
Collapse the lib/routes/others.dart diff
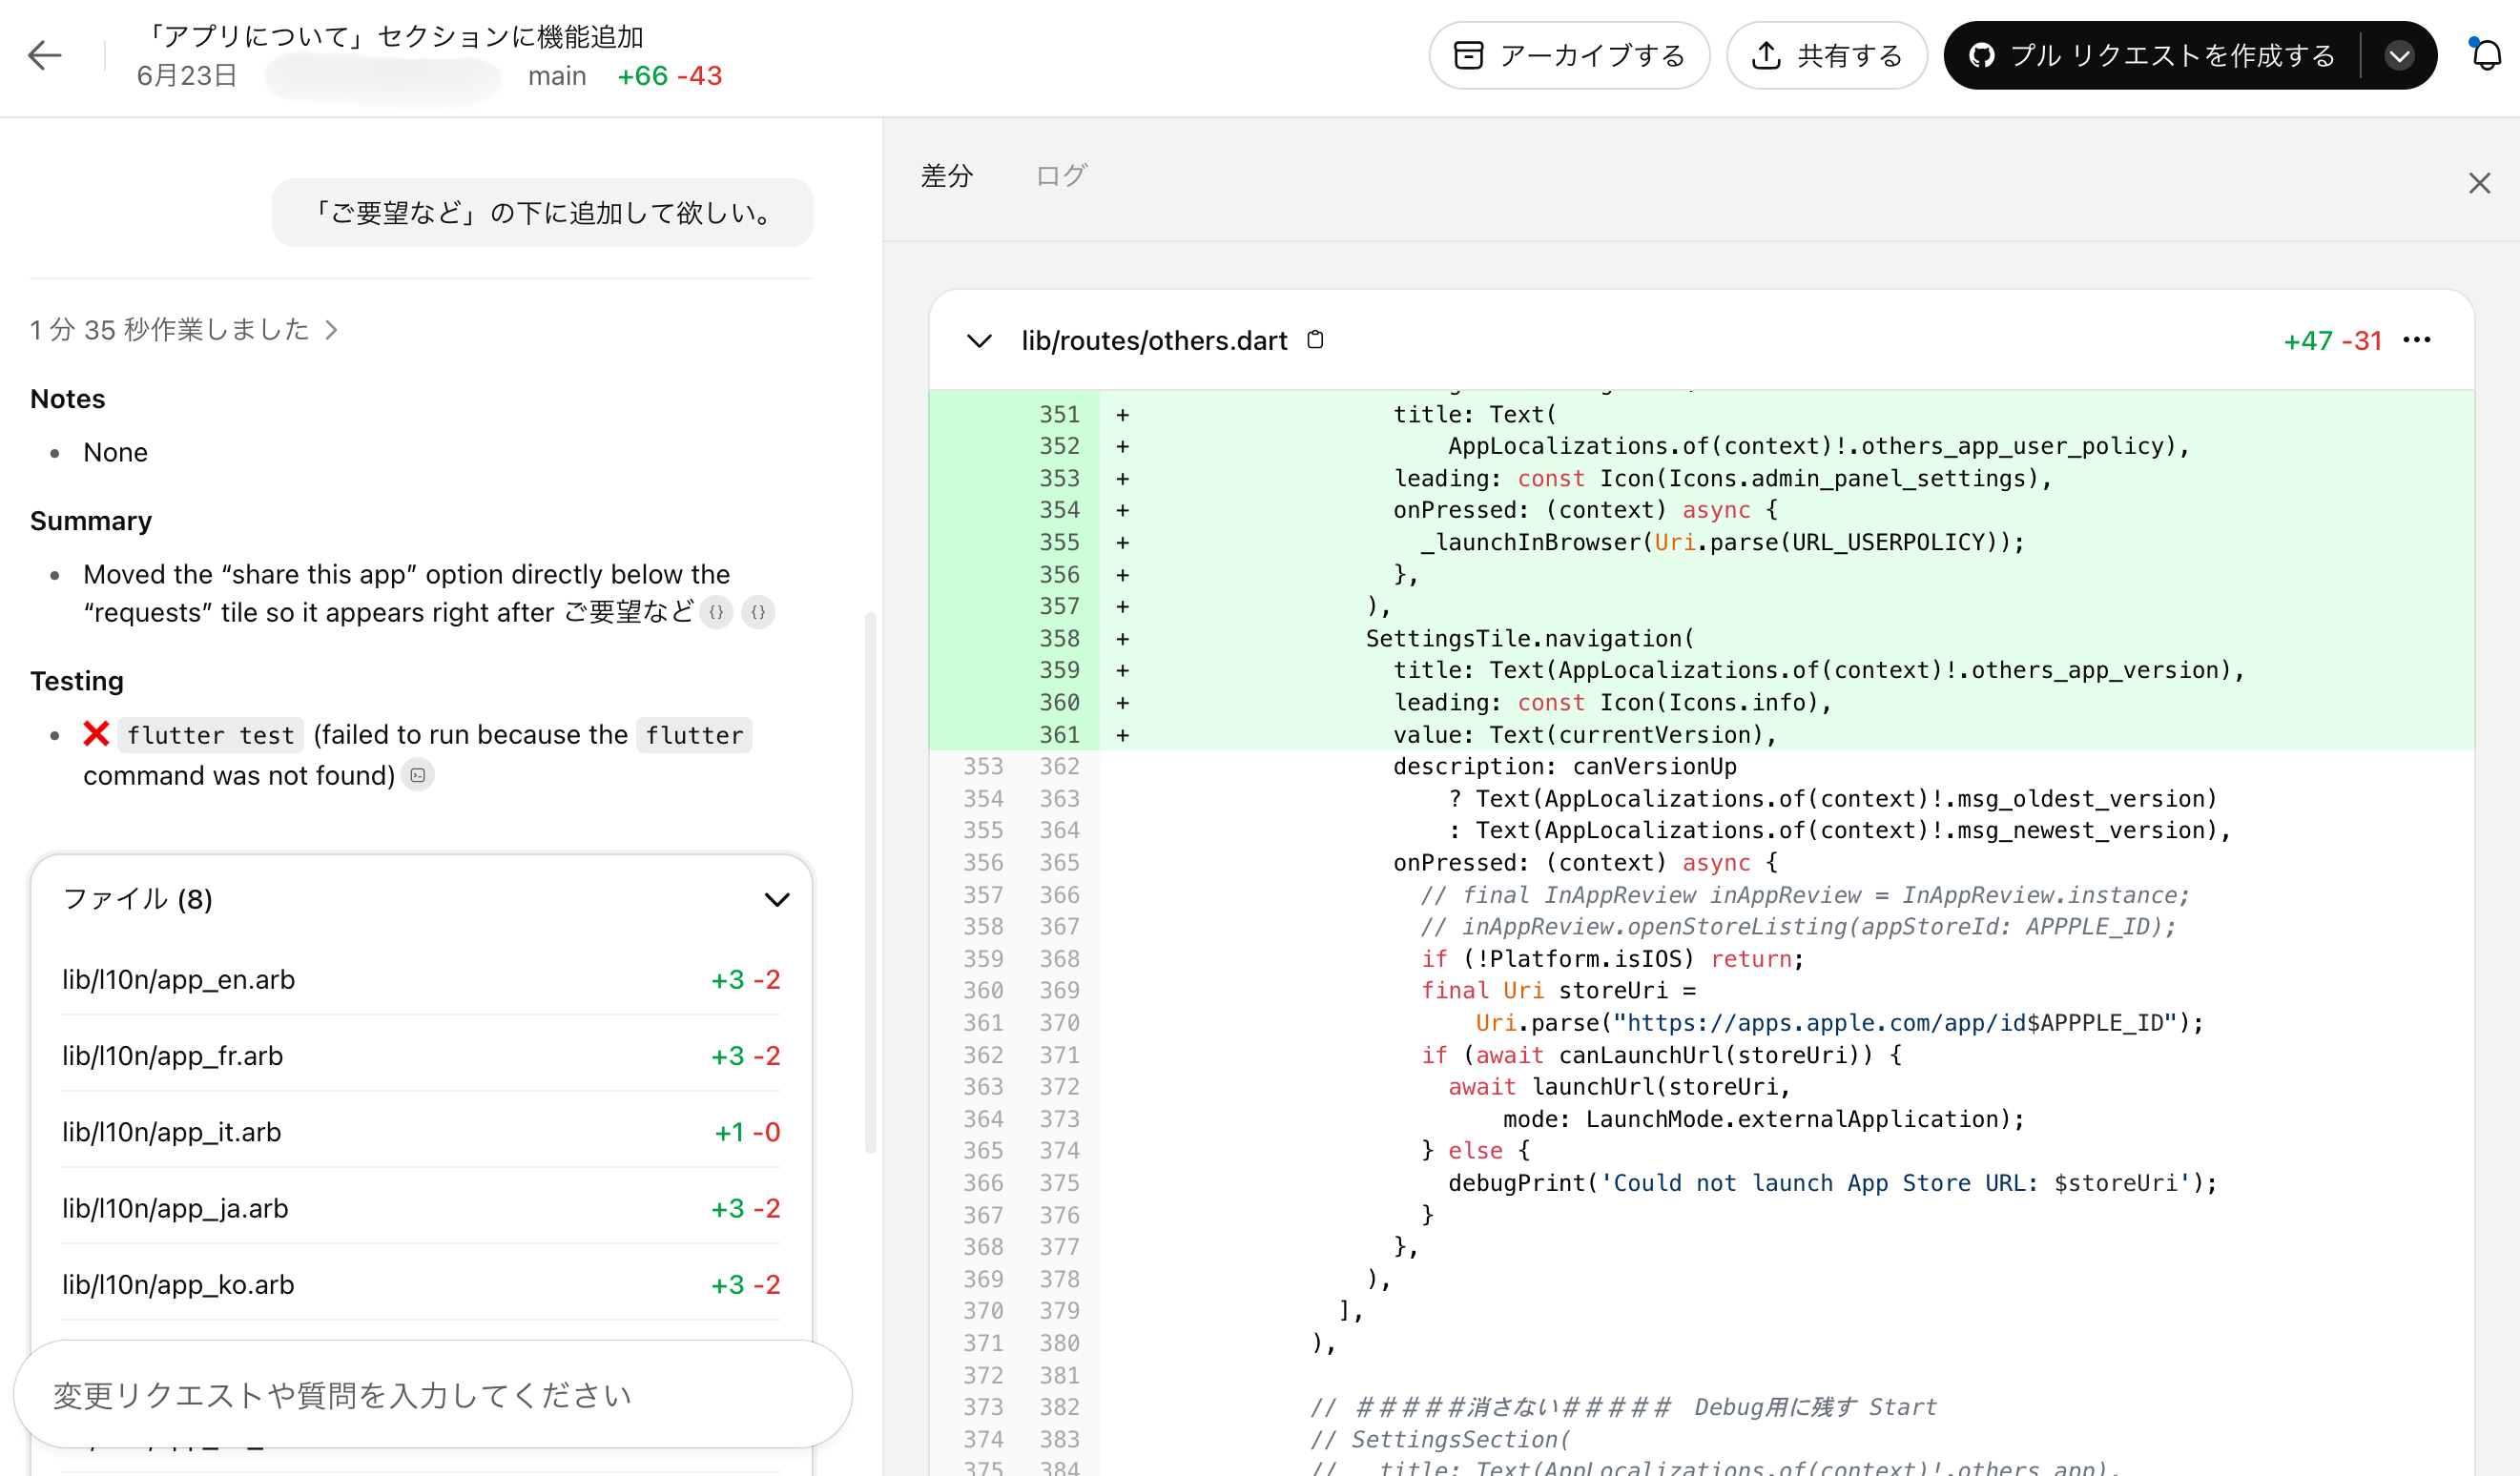(979, 340)
